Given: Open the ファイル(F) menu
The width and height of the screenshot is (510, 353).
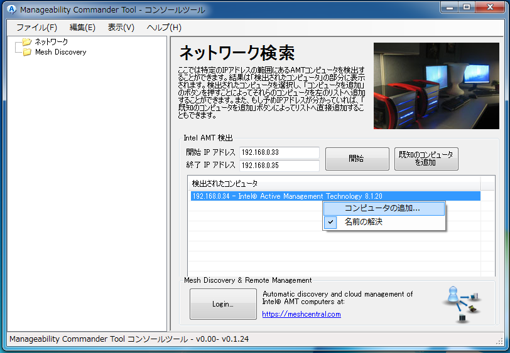Looking at the screenshot, I should point(37,28).
